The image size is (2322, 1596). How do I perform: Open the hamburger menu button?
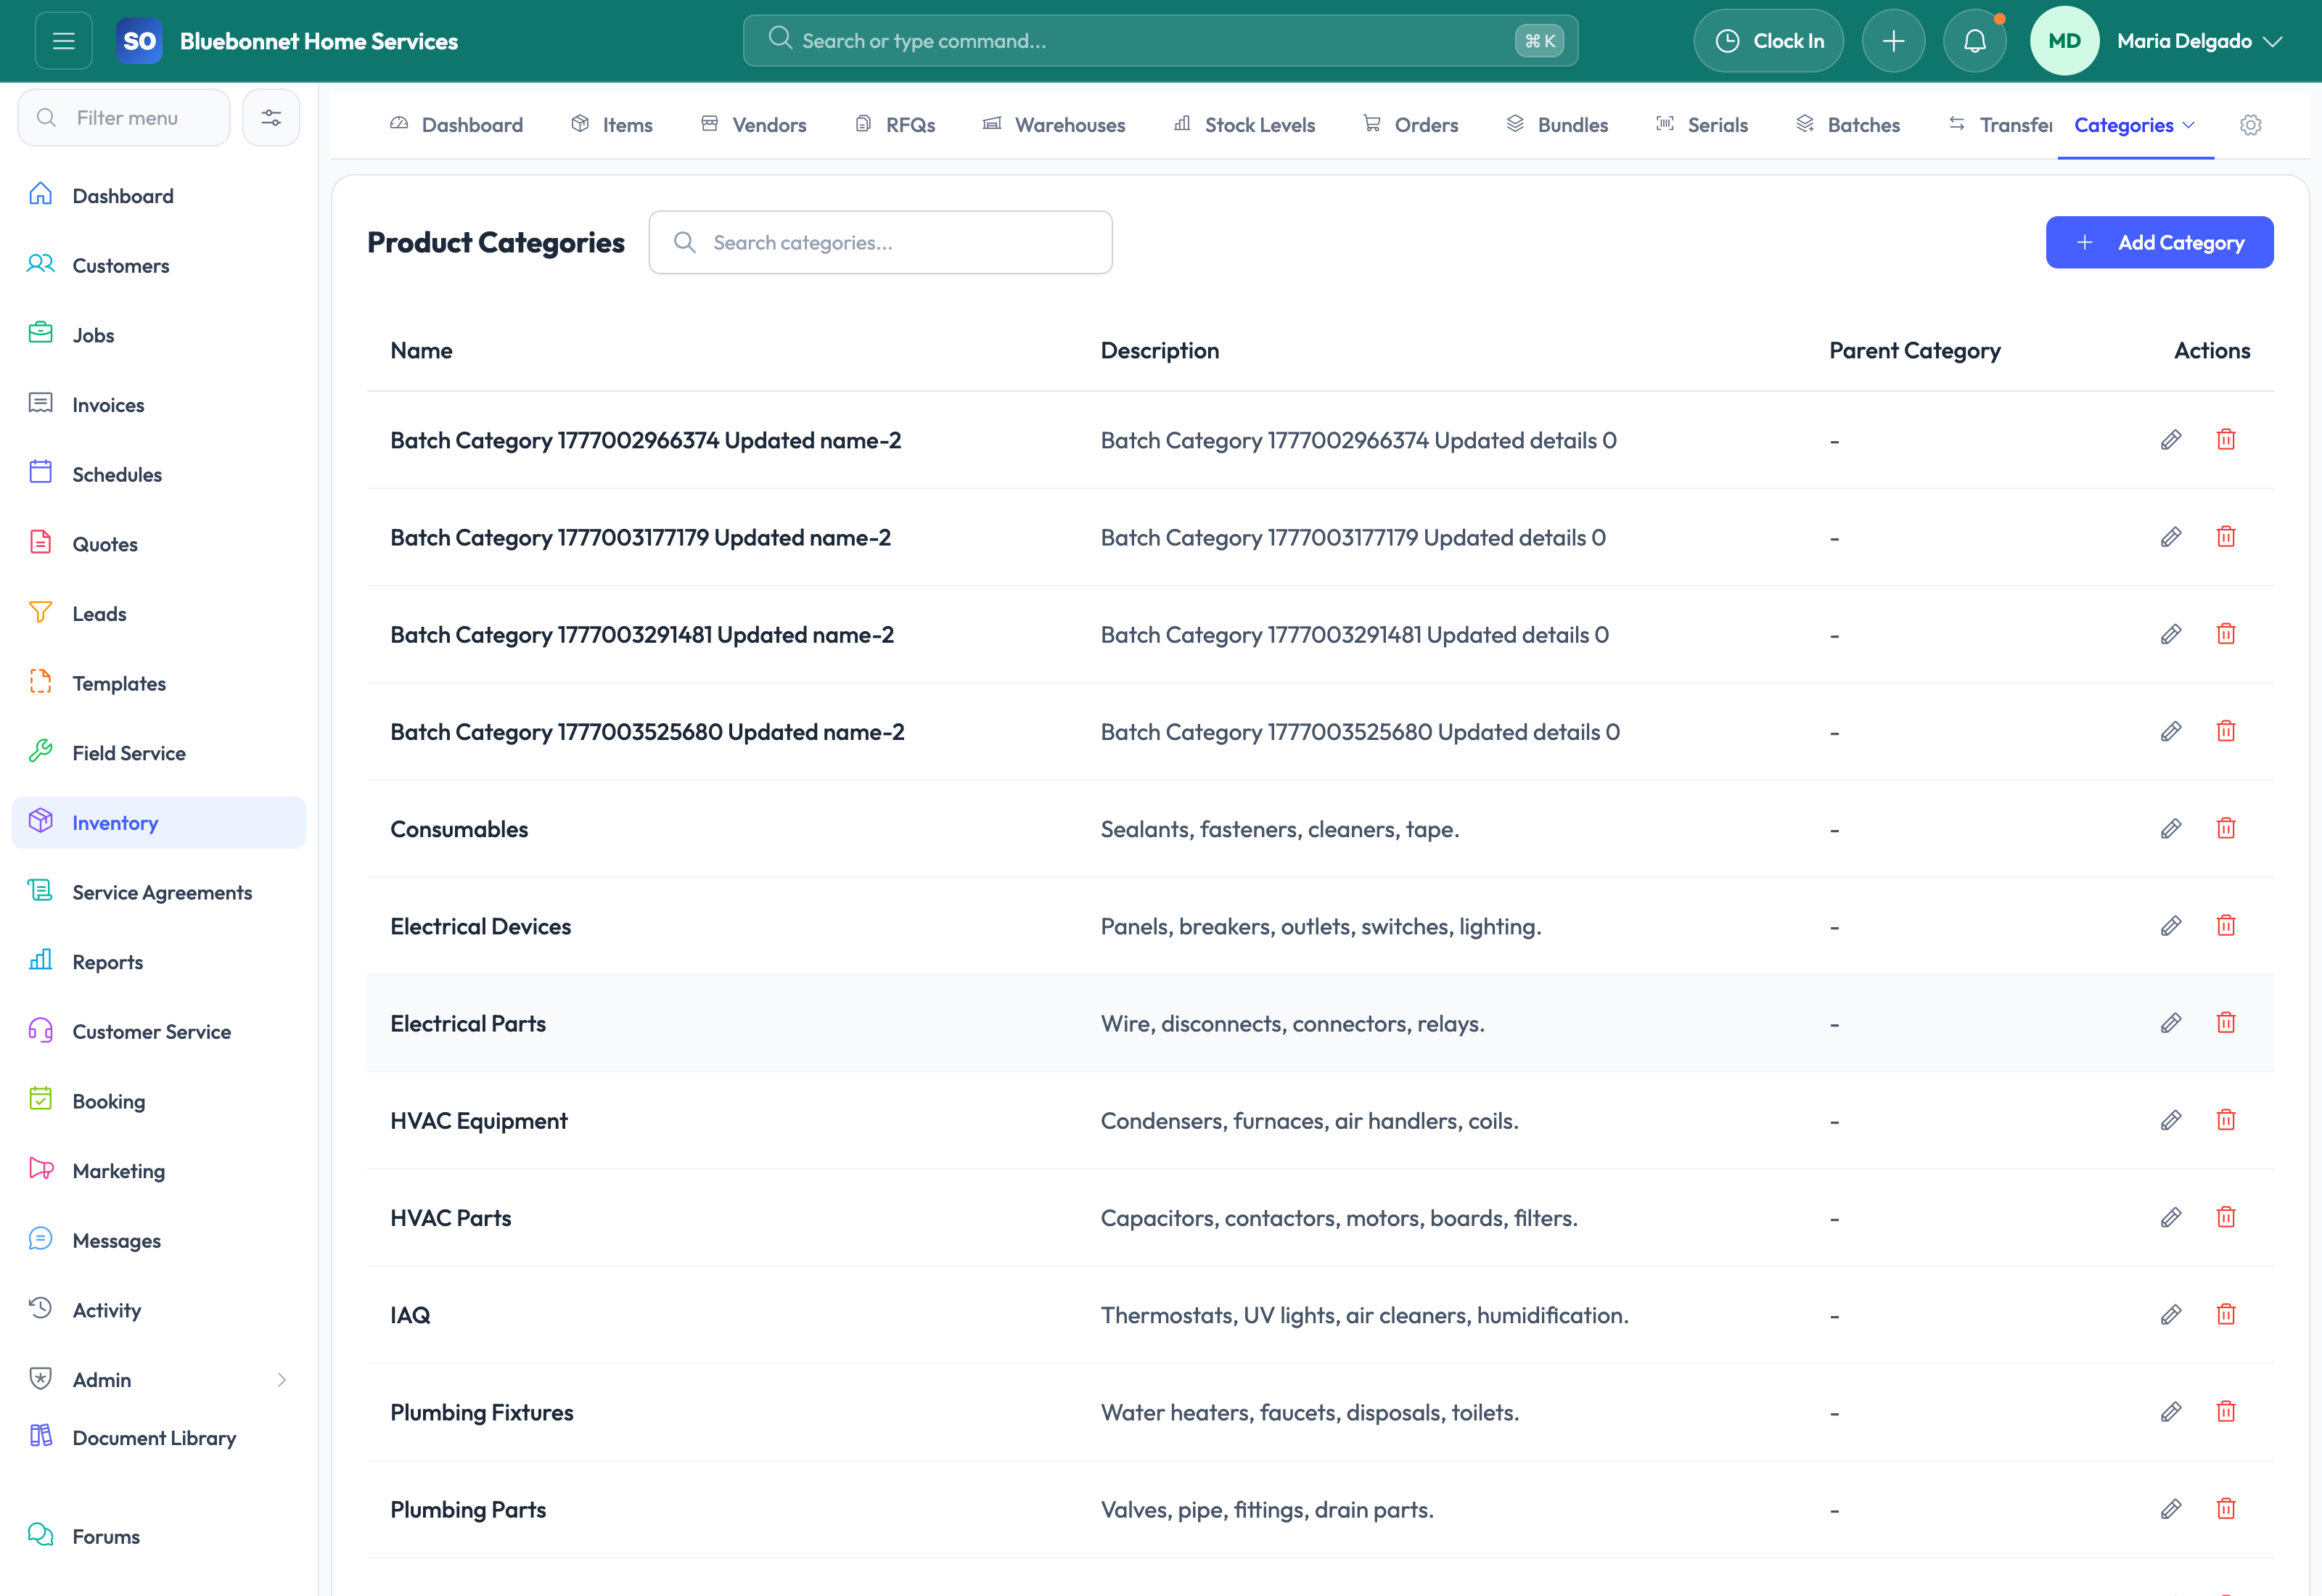tap(64, 41)
